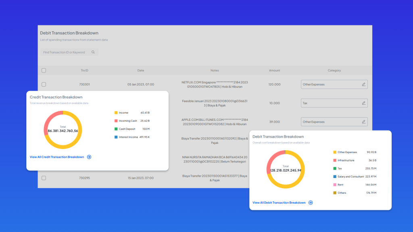413x232 pixels.
Task: Click arrow icon beside View All Credit Transaction
Action: click(89, 157)
